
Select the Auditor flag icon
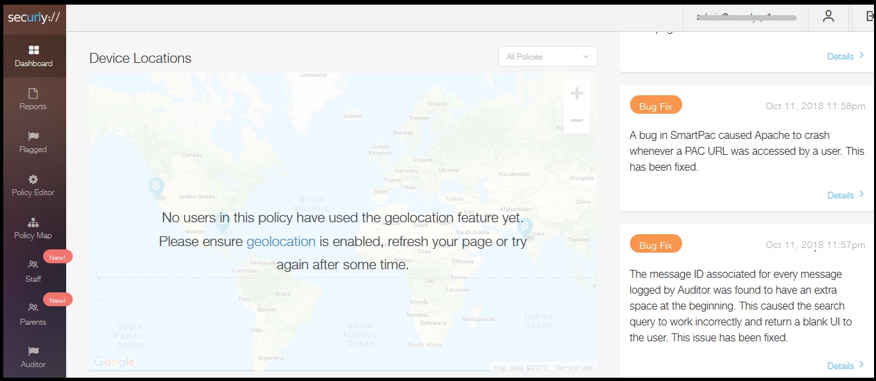click(33, 351)
